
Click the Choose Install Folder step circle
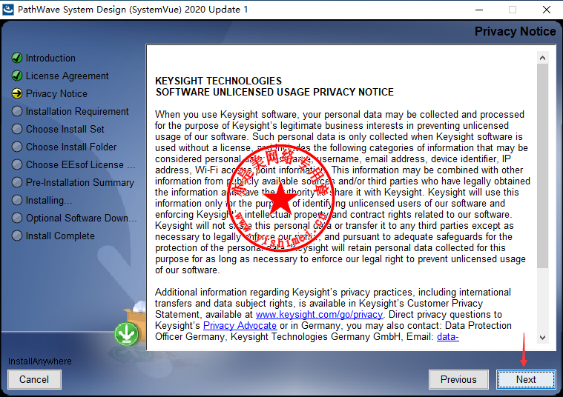click(17, 147)
